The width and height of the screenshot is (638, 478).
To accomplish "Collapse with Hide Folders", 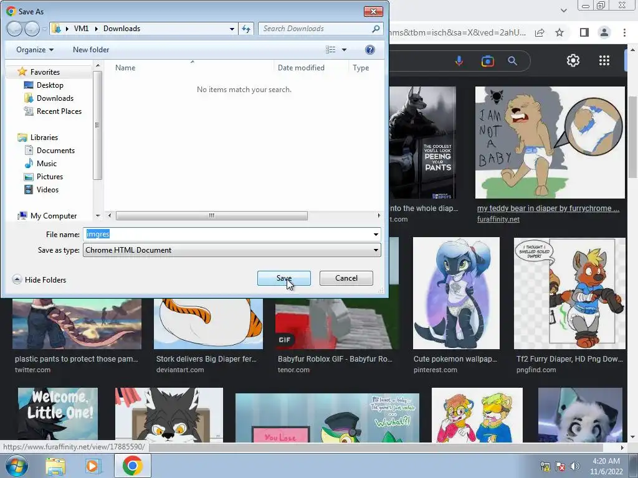I will [x=39, y=279].
